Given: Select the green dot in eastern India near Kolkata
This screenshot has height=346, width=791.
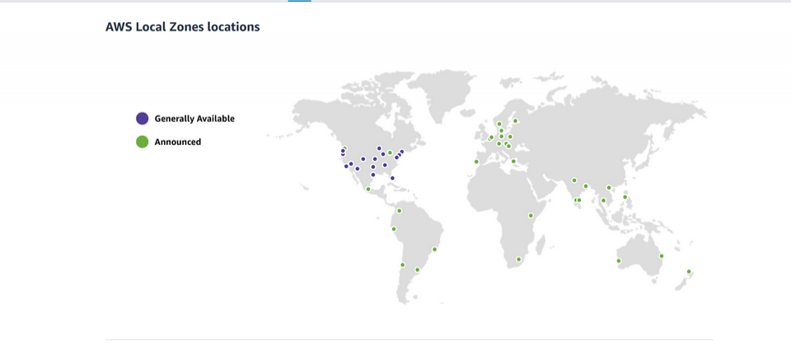Looking at the screenshot, I should click(x=586, y=186).
